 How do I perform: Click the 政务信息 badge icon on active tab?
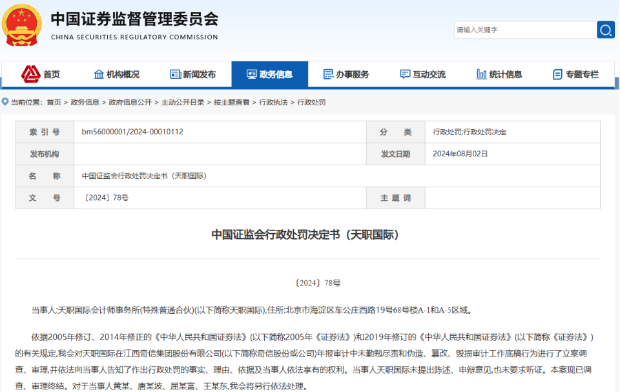click(x=252, y=72)
